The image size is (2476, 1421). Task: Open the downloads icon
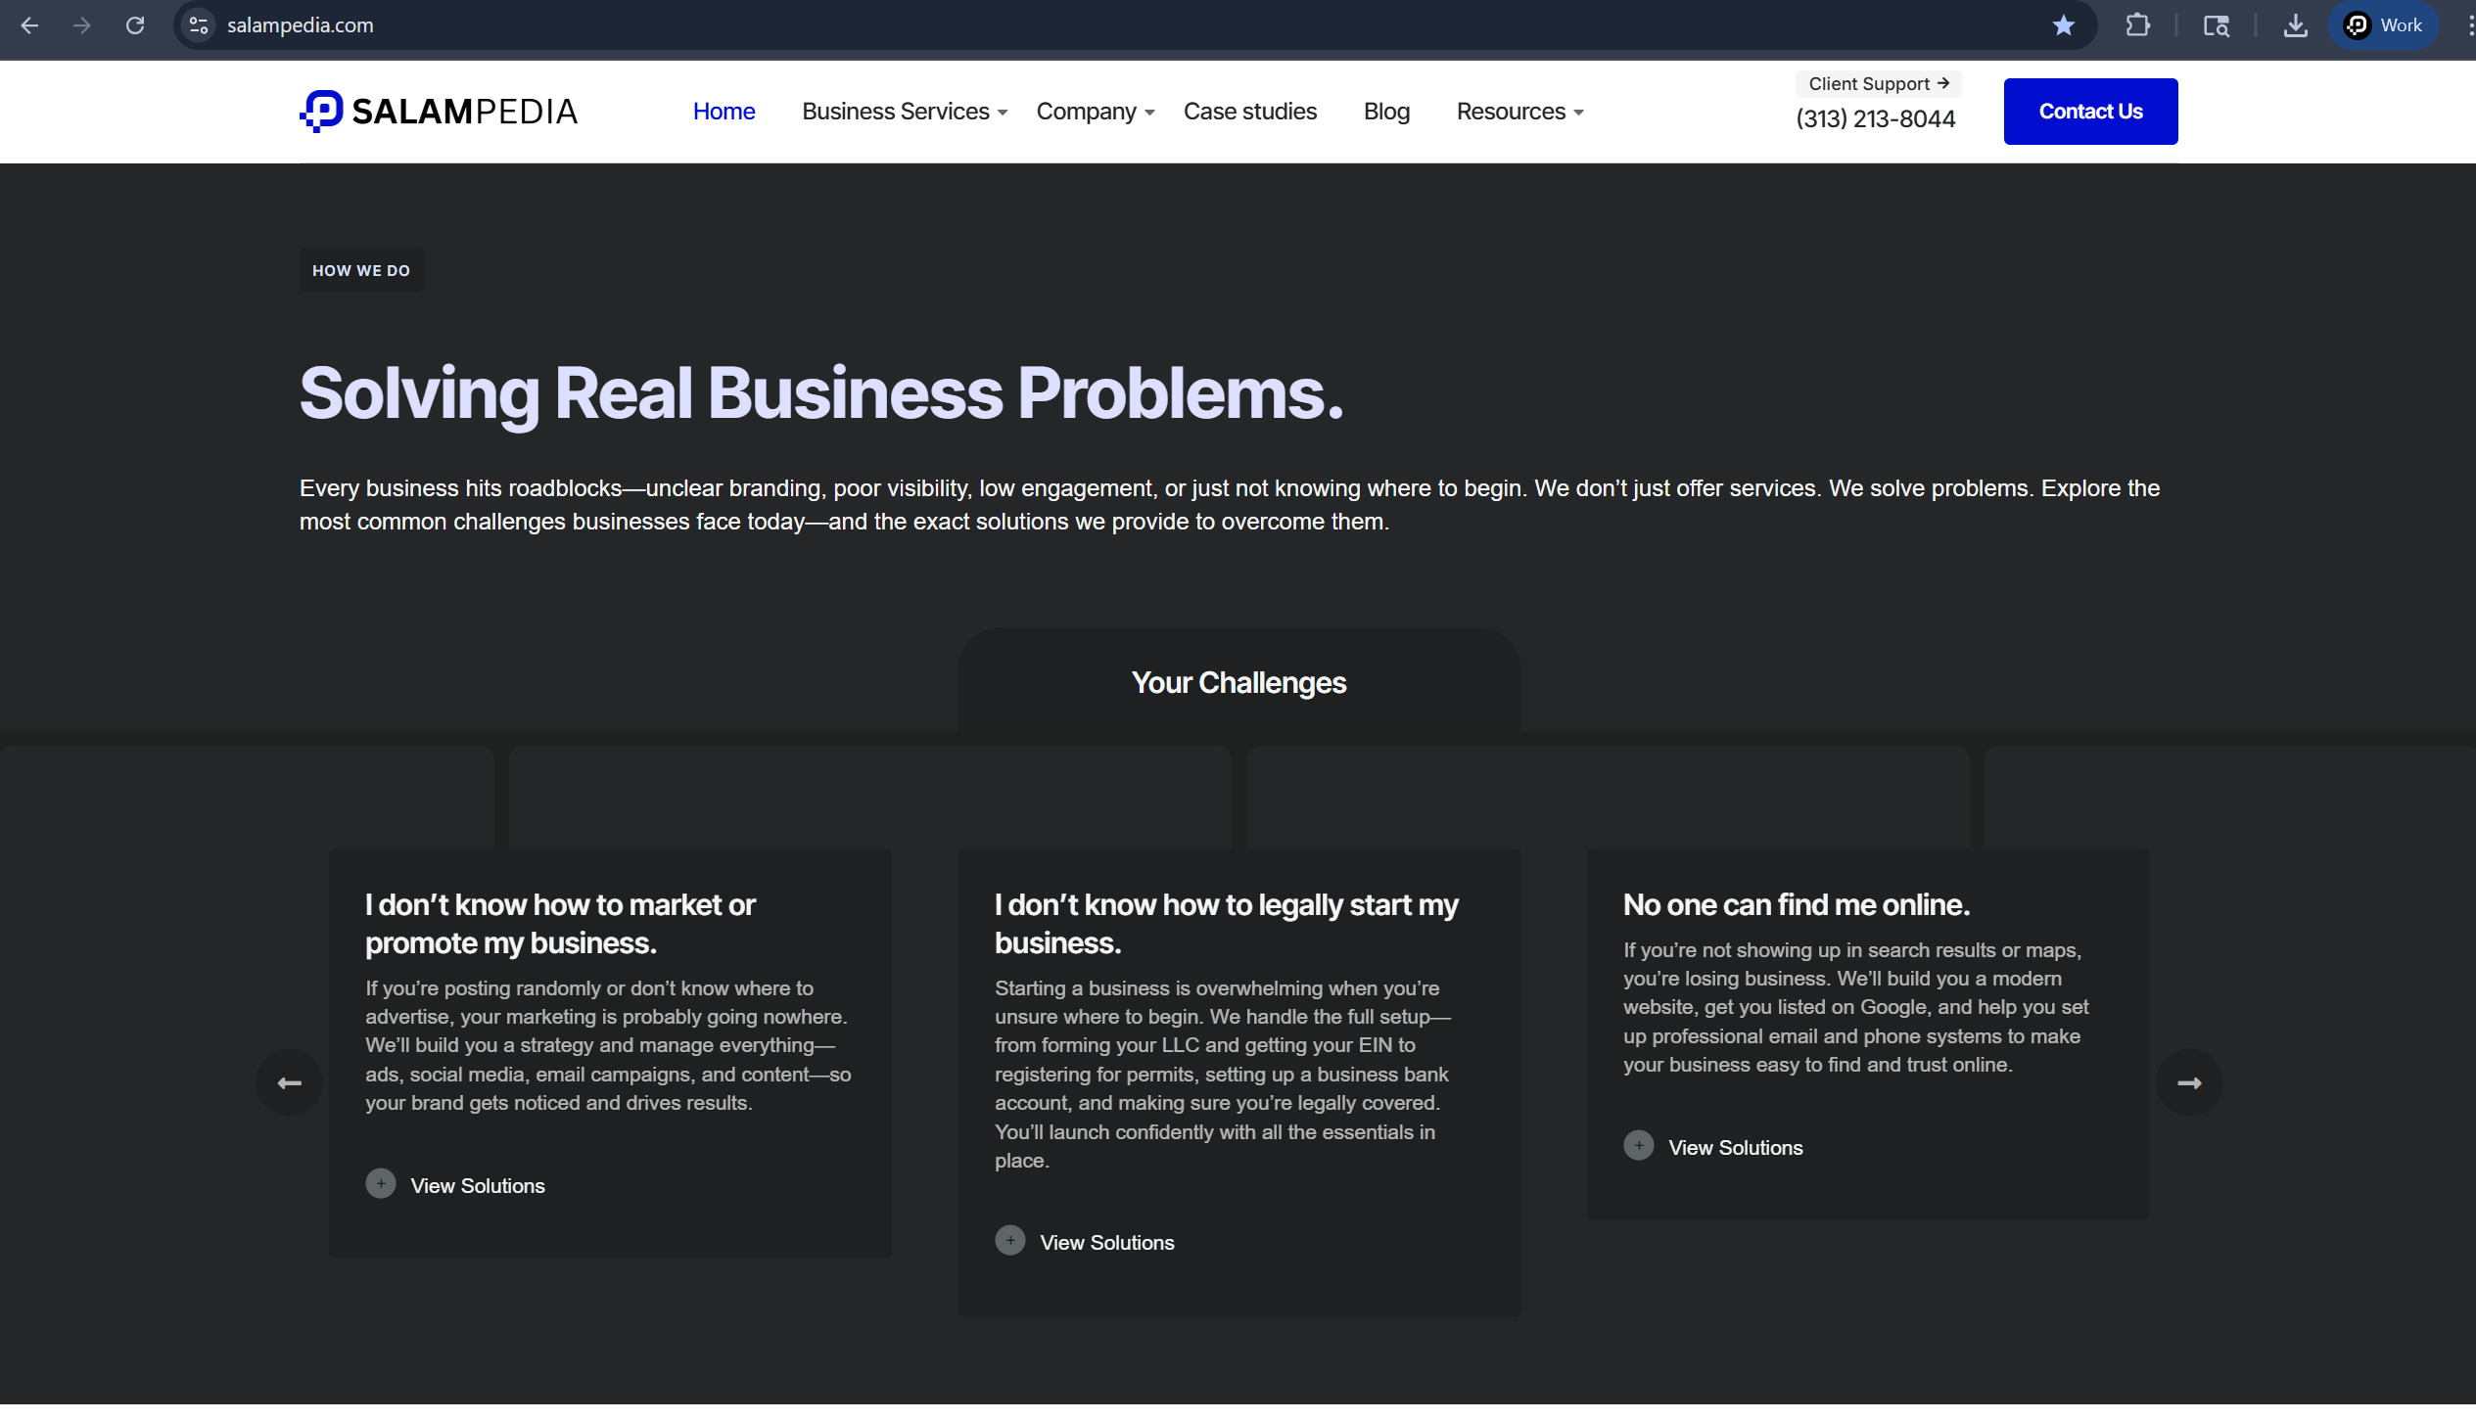tap(2295, 25)
